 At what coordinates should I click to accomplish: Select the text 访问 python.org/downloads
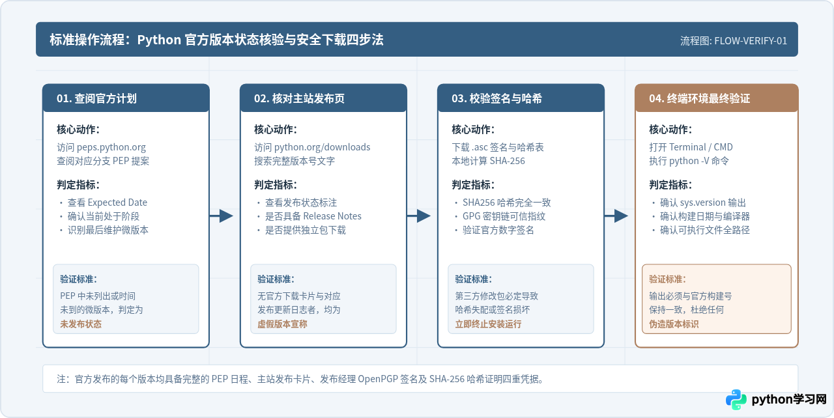[312, 147]
